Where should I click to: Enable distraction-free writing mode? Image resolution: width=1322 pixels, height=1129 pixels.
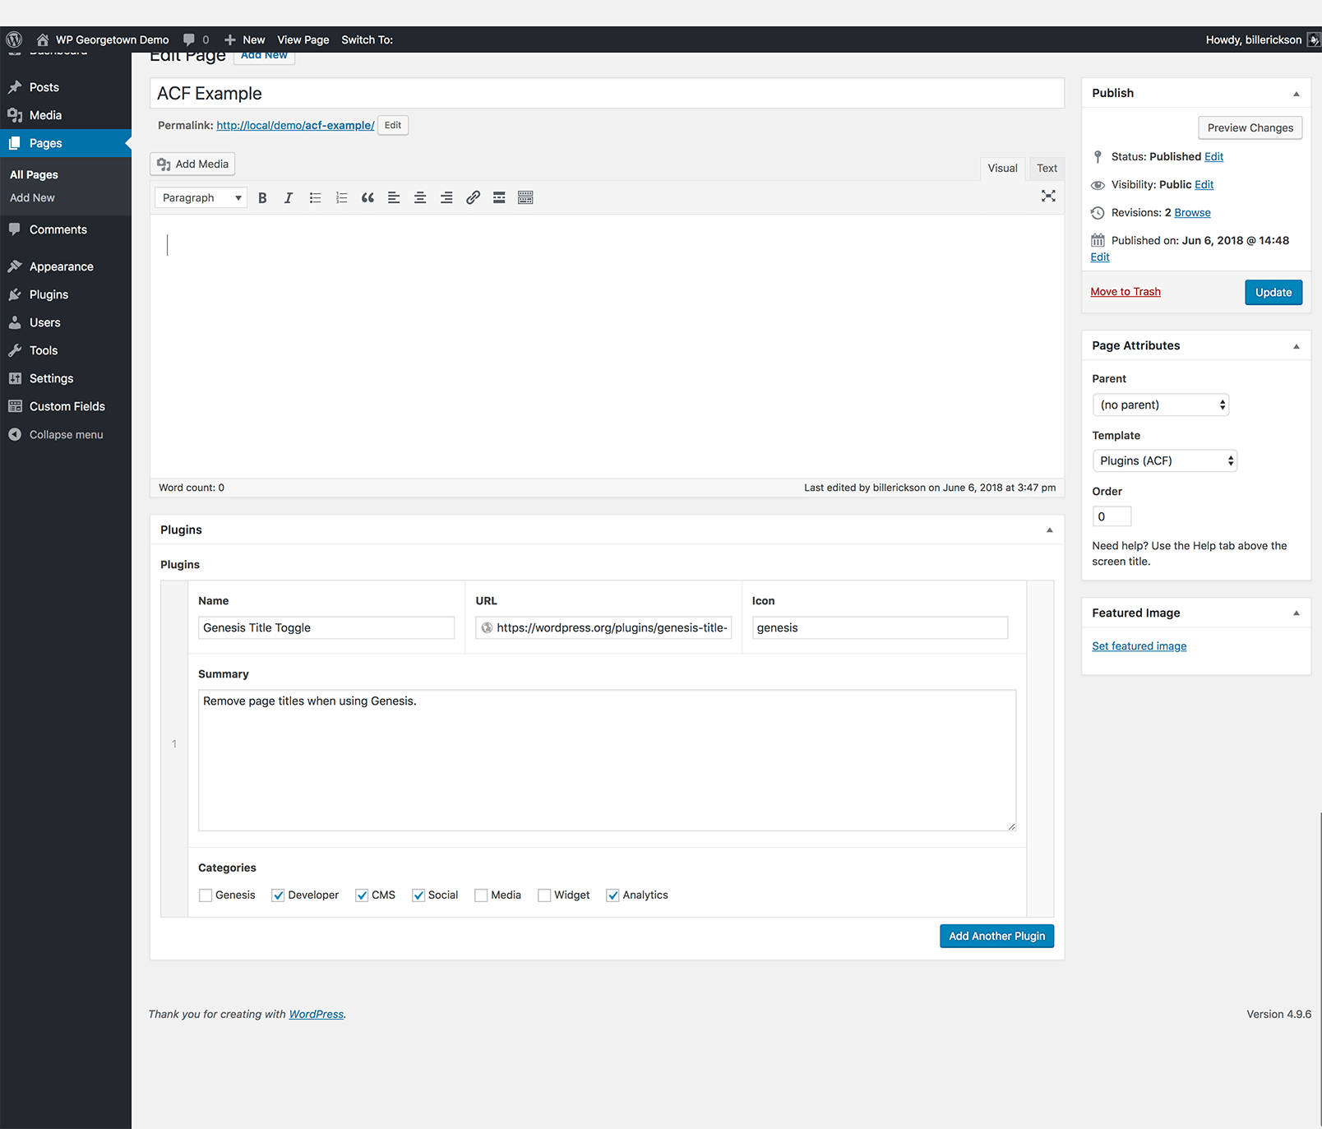[1048, 196]
